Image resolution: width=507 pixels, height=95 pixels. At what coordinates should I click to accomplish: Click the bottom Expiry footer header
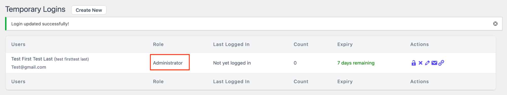click(345, 81)
